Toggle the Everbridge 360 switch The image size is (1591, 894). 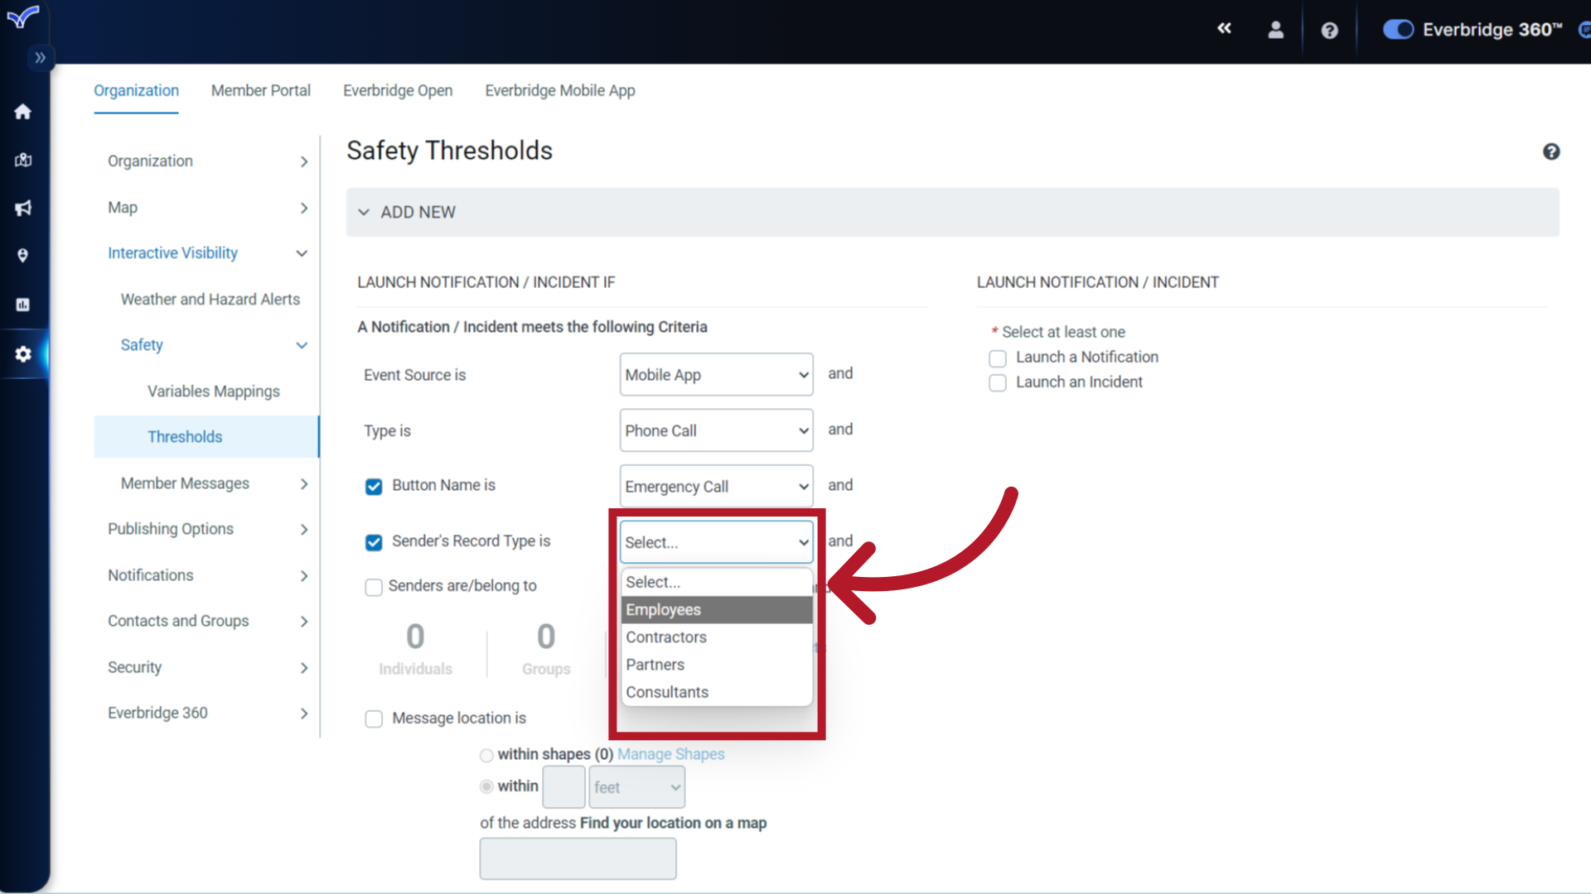pos(1398,29)
